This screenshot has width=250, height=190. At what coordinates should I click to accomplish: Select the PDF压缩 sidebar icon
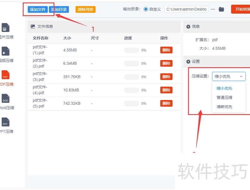tap(5, 75)
